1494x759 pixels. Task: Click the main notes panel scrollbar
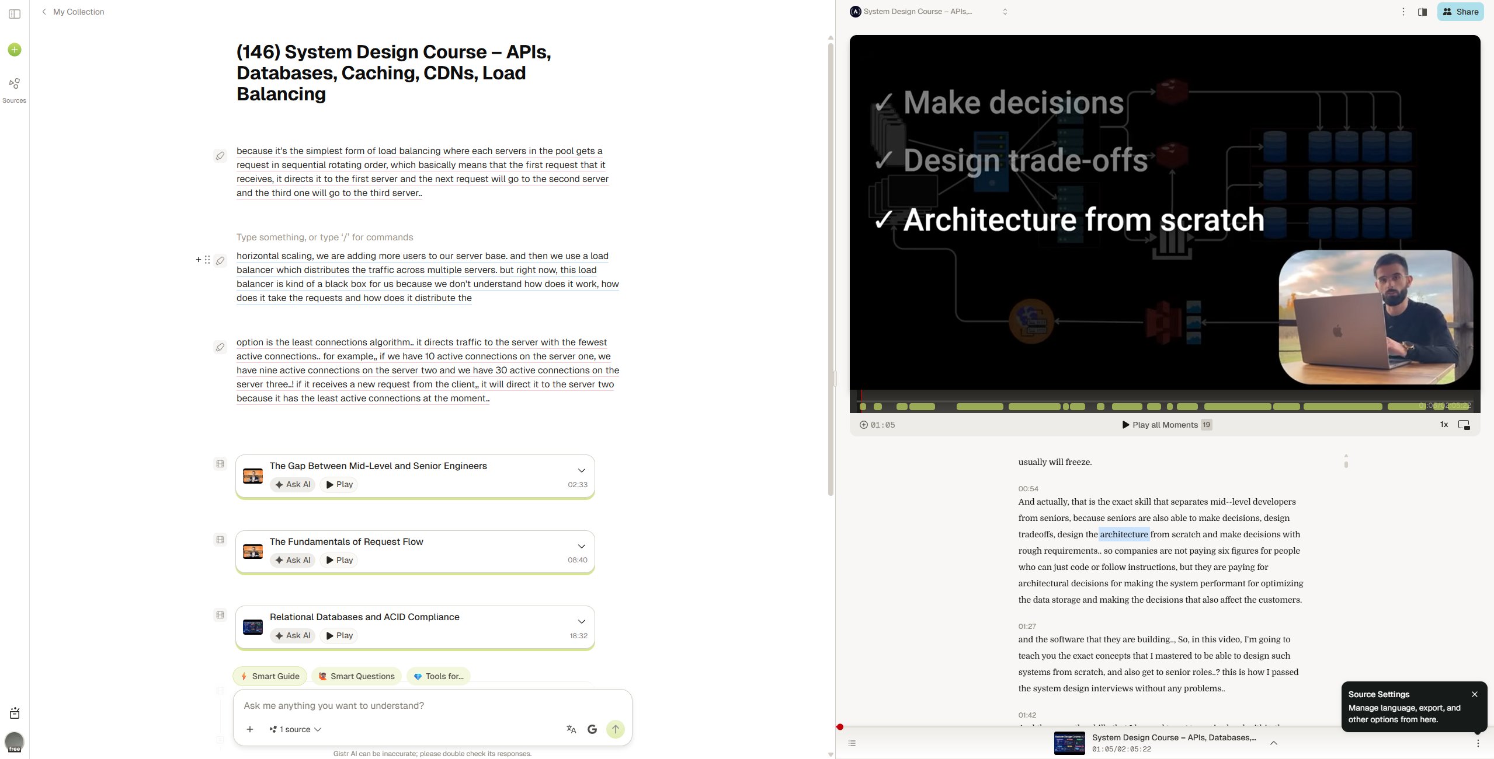point(831,268)
